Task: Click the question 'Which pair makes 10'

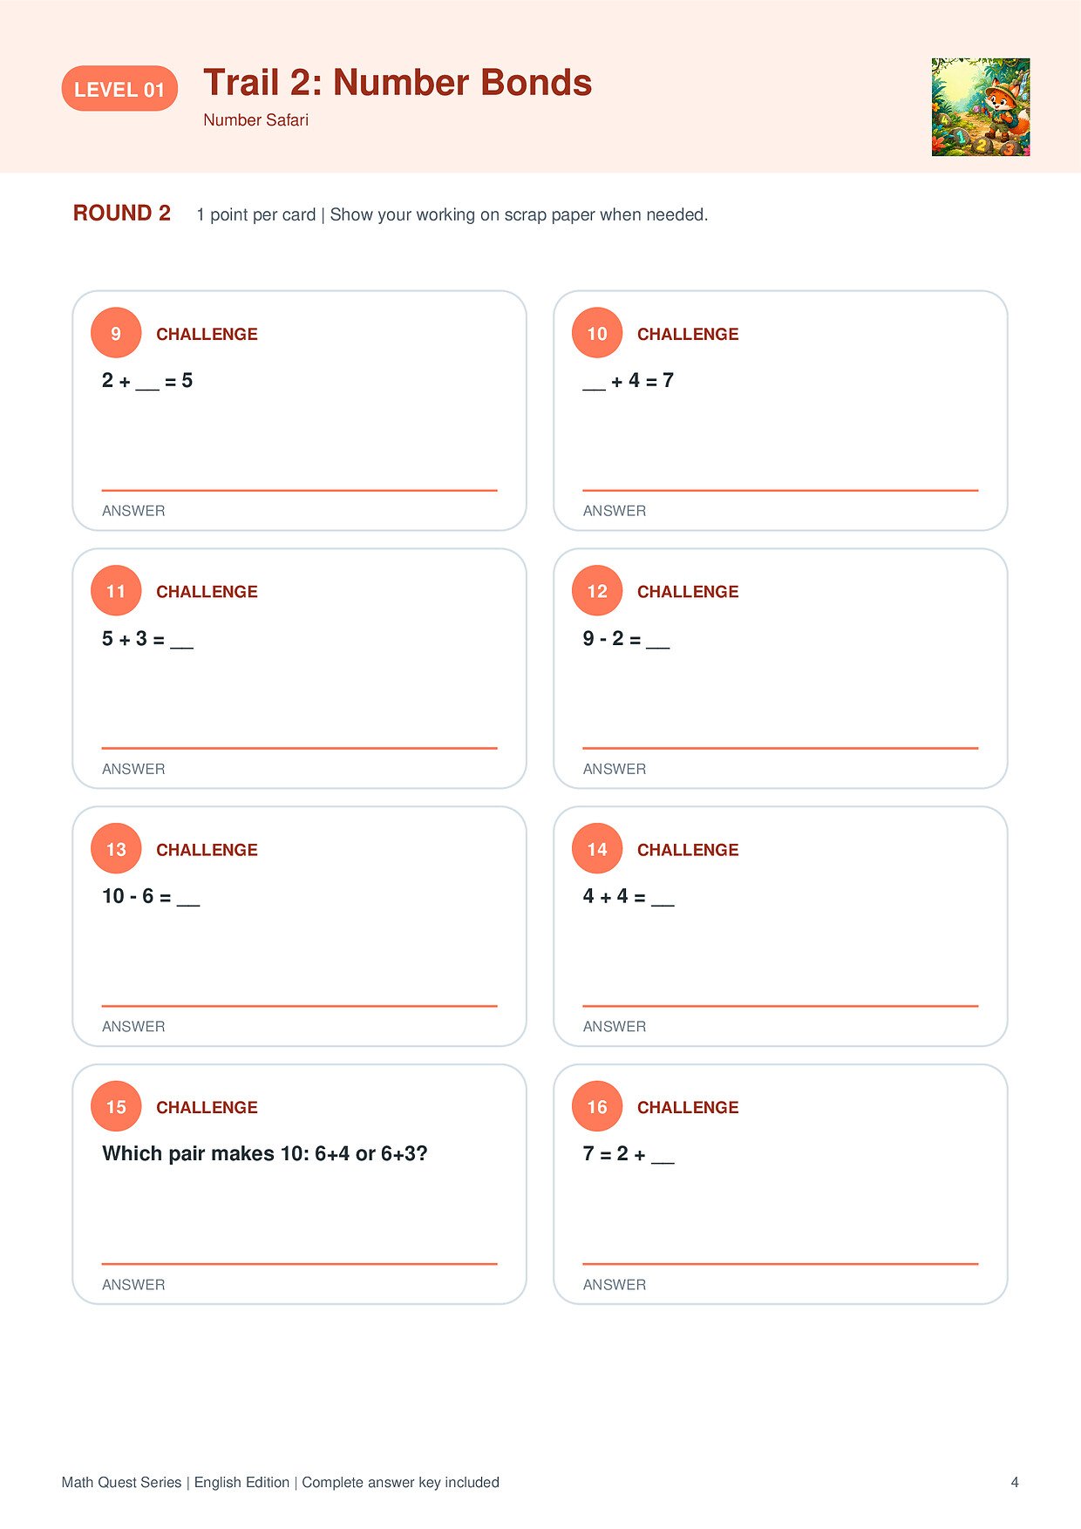Action: click(265, 1154)
